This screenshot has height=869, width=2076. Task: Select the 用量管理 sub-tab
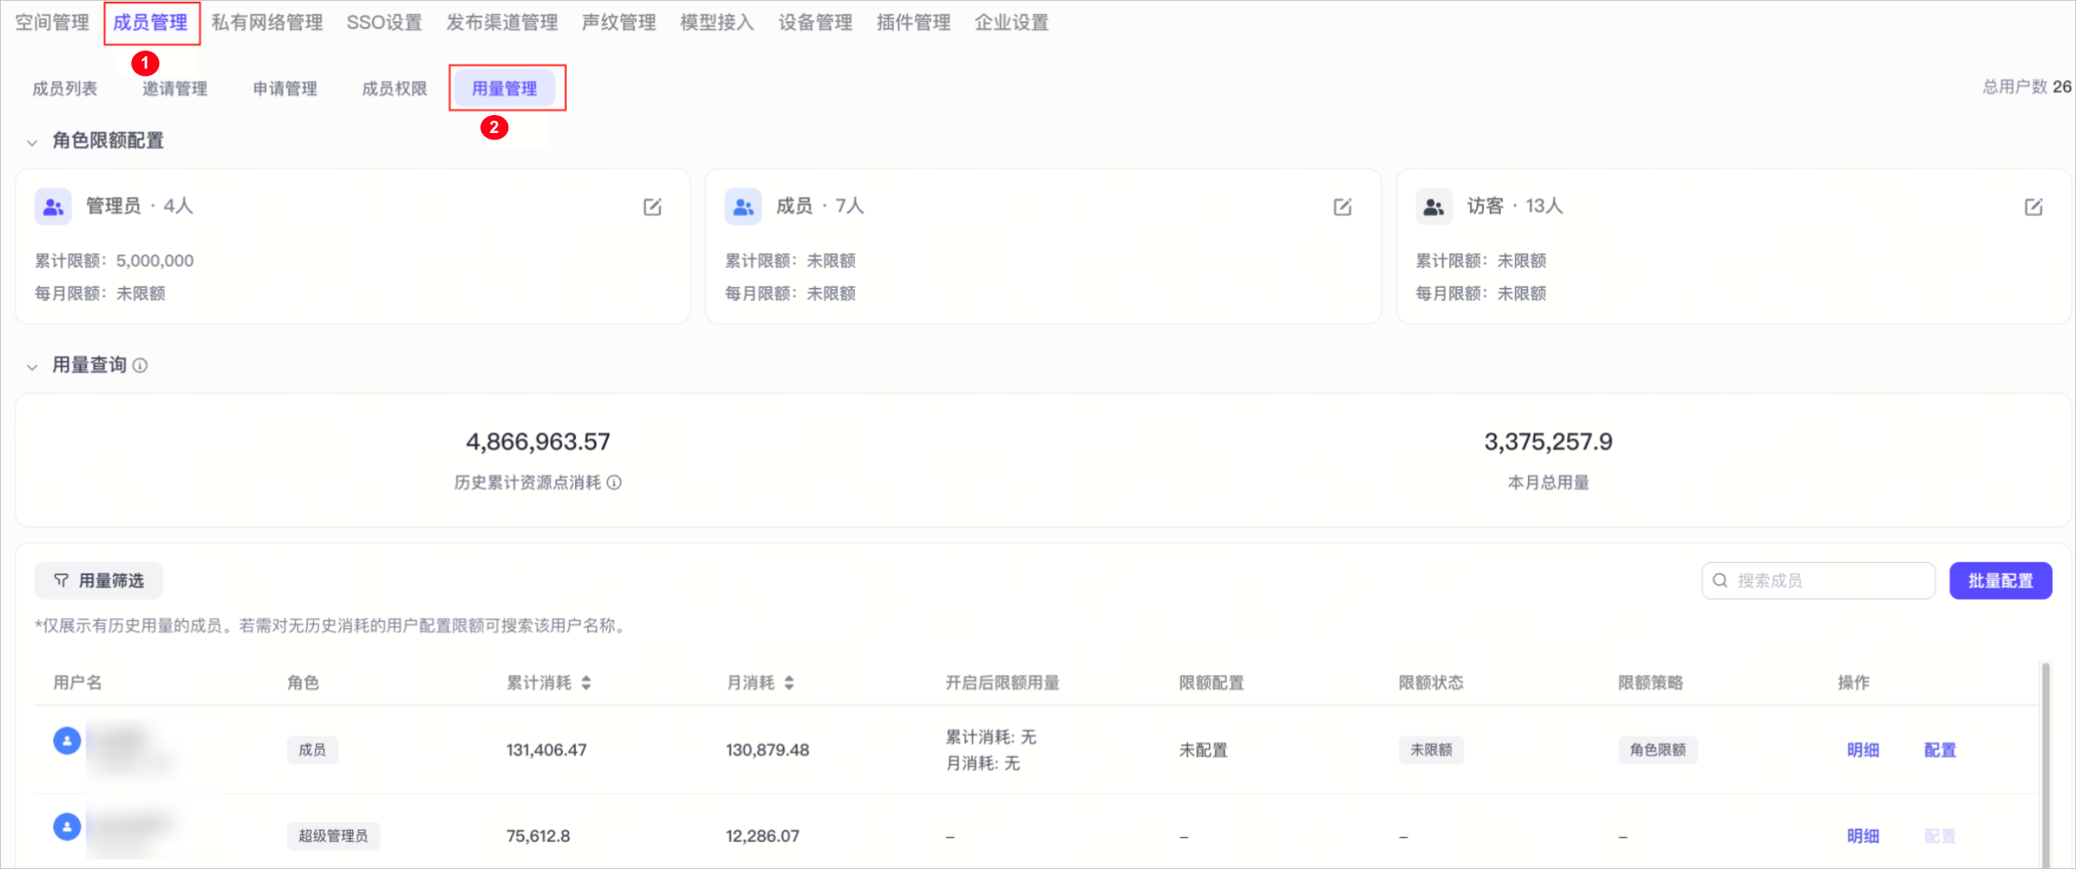505,88
